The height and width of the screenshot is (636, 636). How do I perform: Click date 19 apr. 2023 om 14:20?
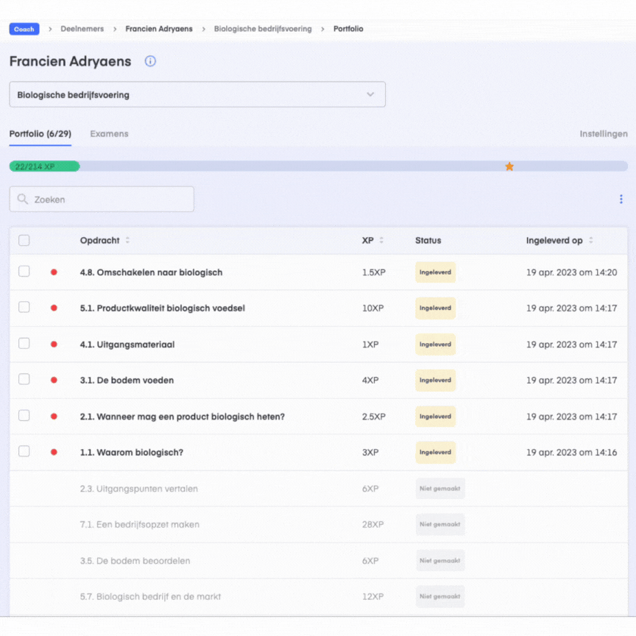[x=571, y=272]
